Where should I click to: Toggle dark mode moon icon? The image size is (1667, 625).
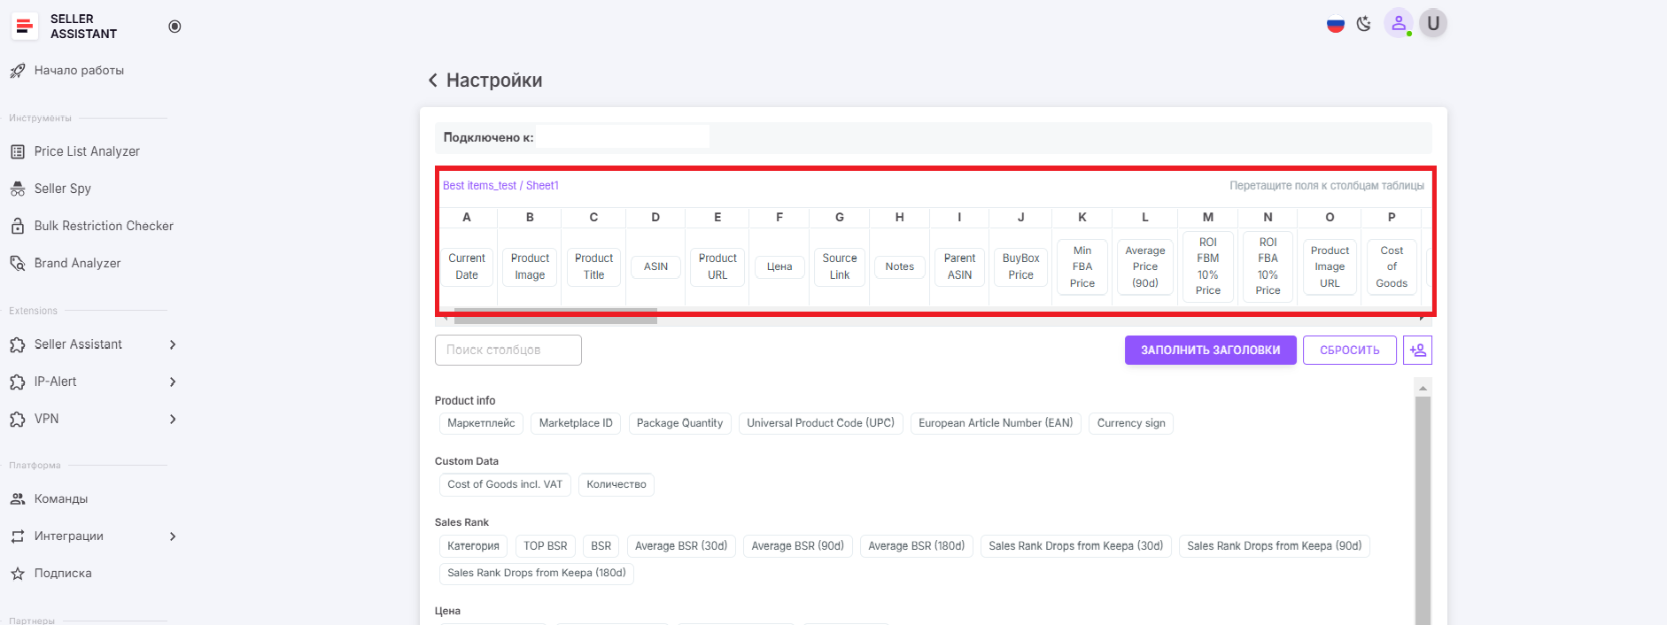(1364, 24)
